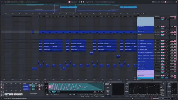178x100 pixels.
Task: Click the Simpler device on/off icon in title bar
Action: 45,82
